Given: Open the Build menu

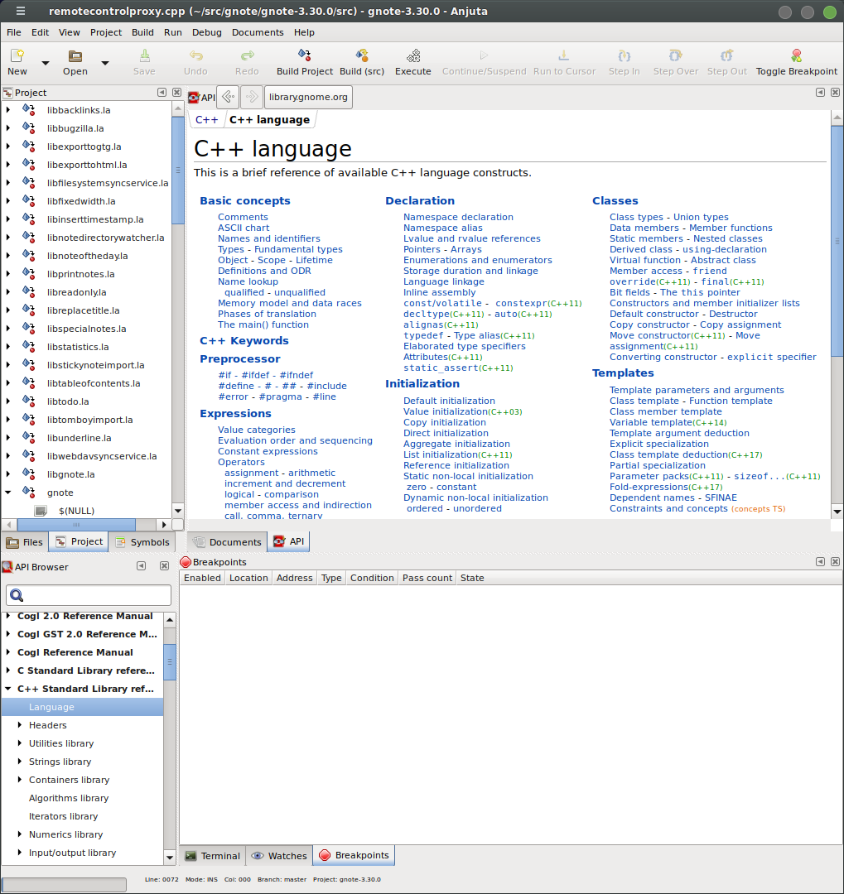Looking at the screenshot, I should 142,32.
